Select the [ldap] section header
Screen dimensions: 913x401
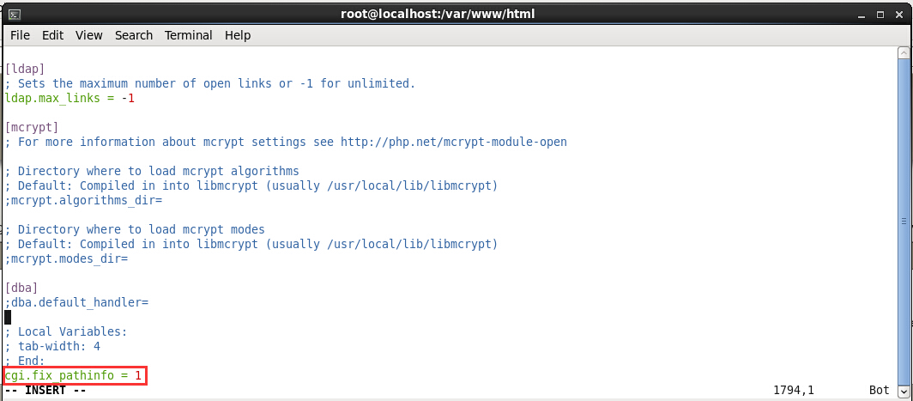point(25,69)
